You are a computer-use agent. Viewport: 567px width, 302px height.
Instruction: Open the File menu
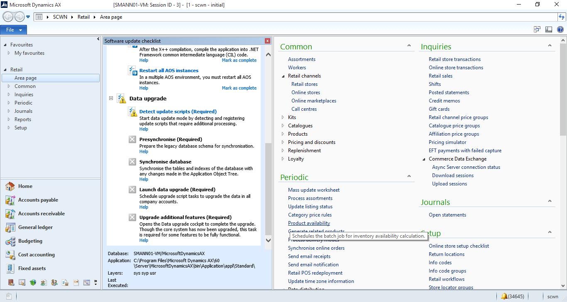[x=14, y=30]
